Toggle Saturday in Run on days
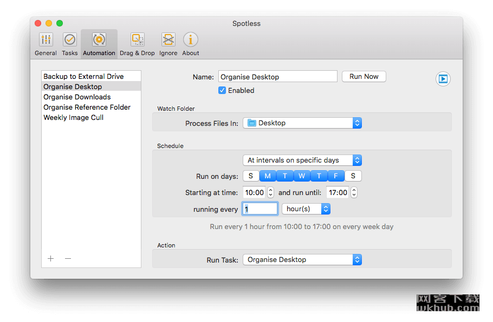 pyautogui.click(x=353, y=176)
